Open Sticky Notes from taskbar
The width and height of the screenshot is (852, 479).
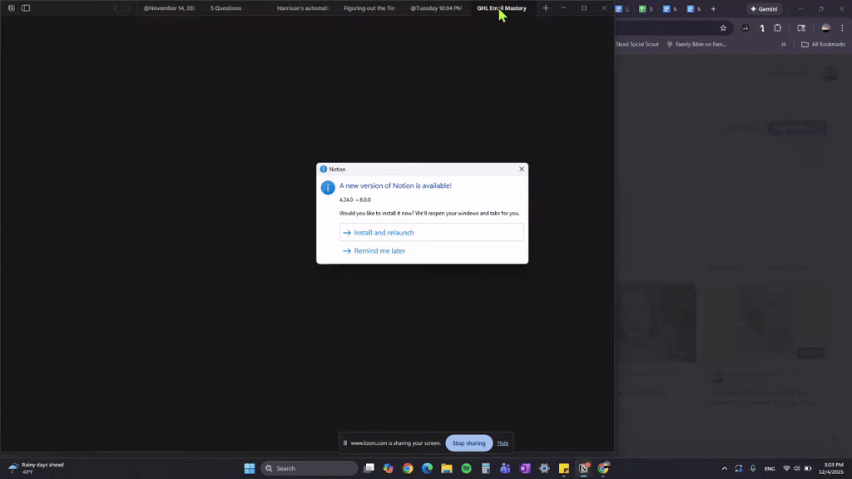(564, 468)
